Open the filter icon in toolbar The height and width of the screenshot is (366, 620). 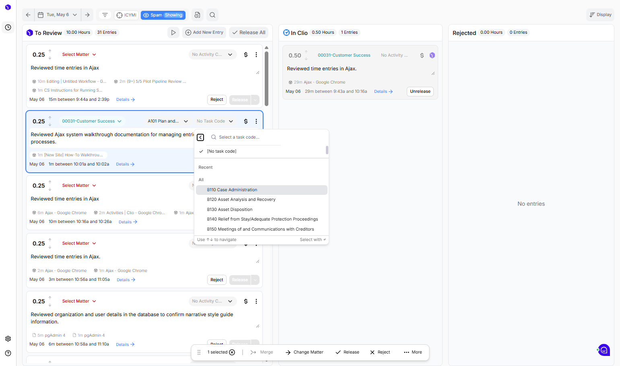[x=105, y=15]
